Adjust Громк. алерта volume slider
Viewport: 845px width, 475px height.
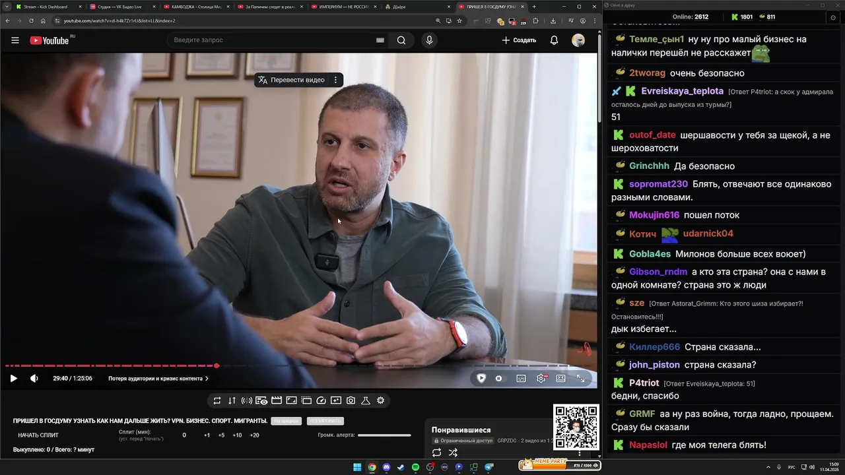coord(384,435)
